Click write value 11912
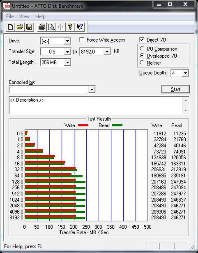Screen dimensions: 198x253 pyautogui.click(x=160, y=134)
